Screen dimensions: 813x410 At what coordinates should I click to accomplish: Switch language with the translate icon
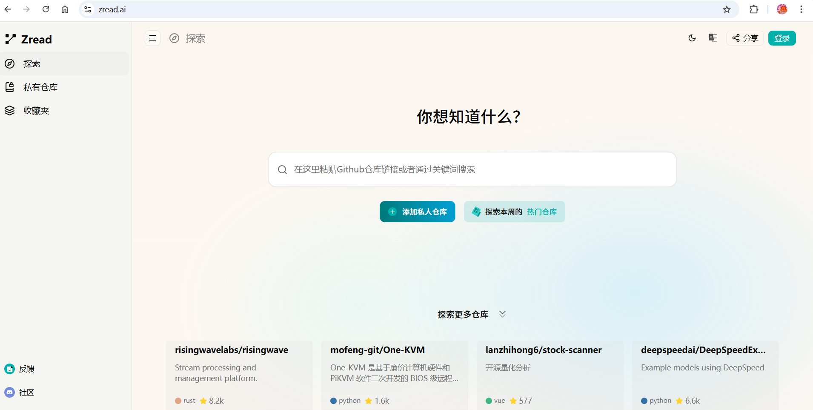713,38
